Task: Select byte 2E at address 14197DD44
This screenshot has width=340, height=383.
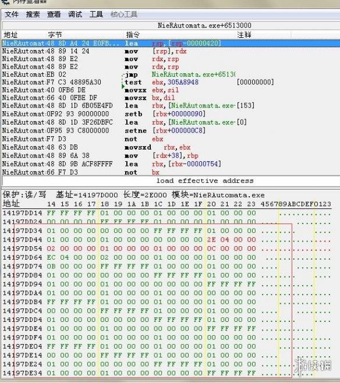Action: point(211,240)
